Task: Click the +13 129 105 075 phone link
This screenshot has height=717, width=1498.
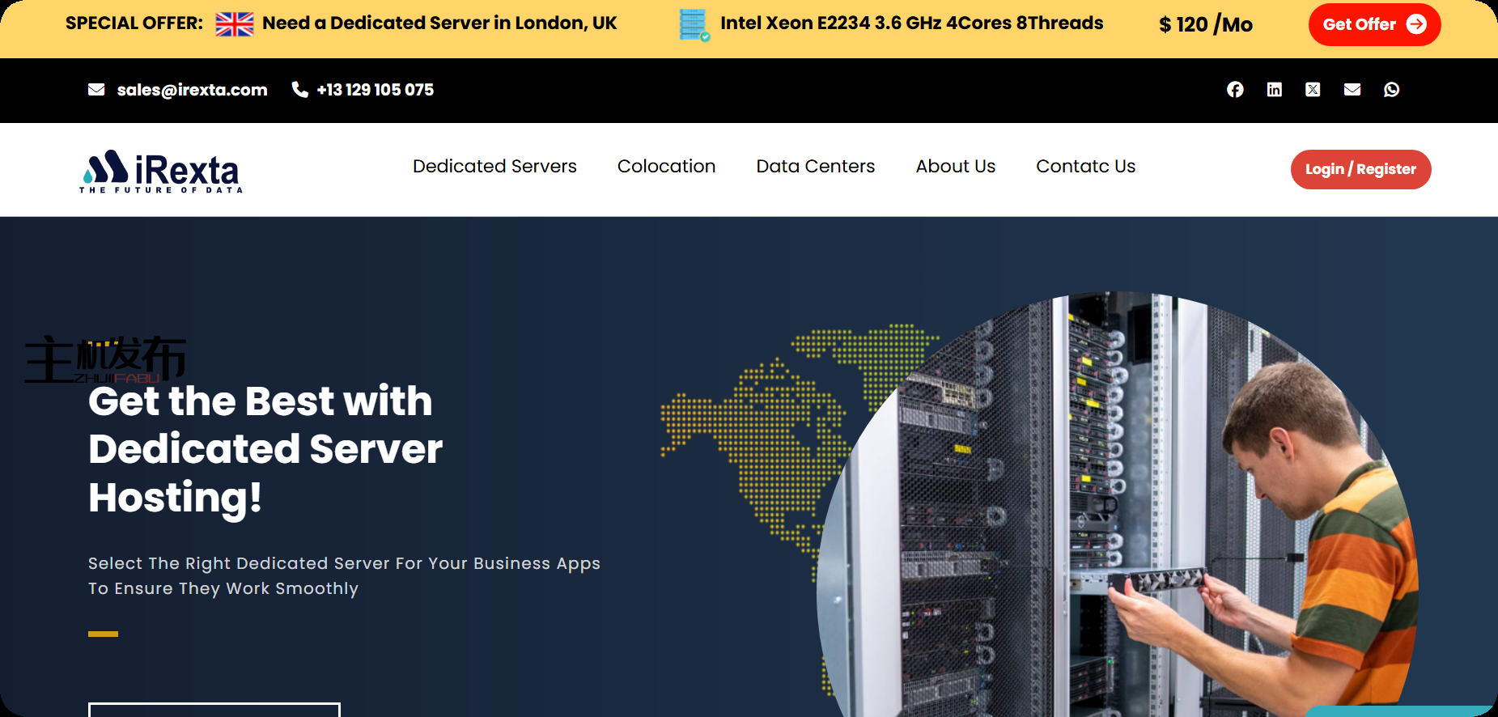Action: click(x=375, y=90)
